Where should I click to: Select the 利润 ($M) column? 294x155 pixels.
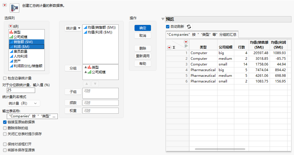point(27,46)
